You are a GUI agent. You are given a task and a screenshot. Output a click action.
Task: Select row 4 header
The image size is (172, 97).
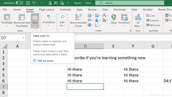[x=3, y=69]
